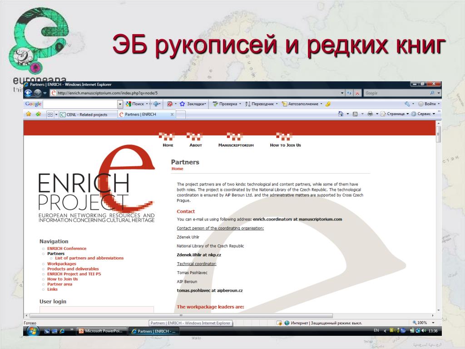Click the Refresh page icon in address bar
The height and width of the screenshot is (349, 465).
349,93
